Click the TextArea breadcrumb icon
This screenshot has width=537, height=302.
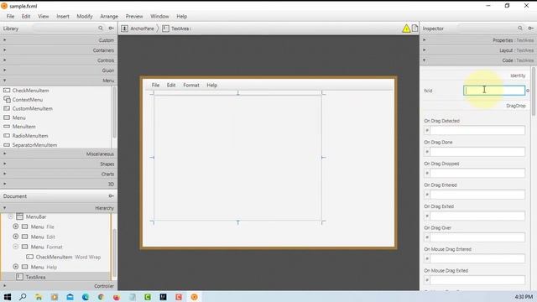point(165,29)
